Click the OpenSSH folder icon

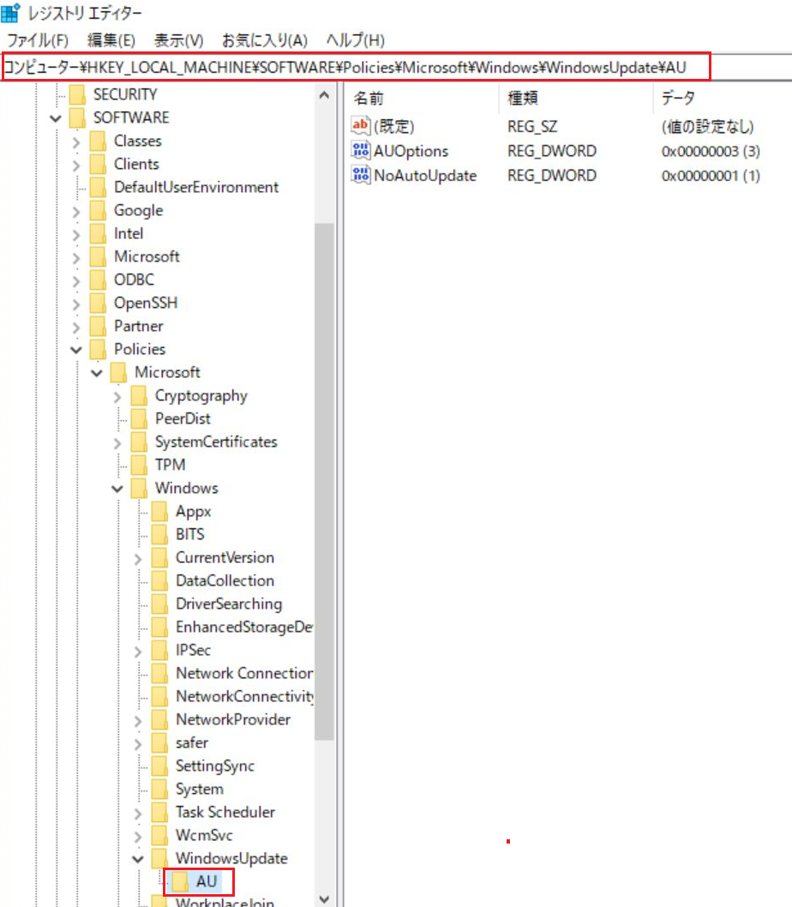click(x=98, y=303)
